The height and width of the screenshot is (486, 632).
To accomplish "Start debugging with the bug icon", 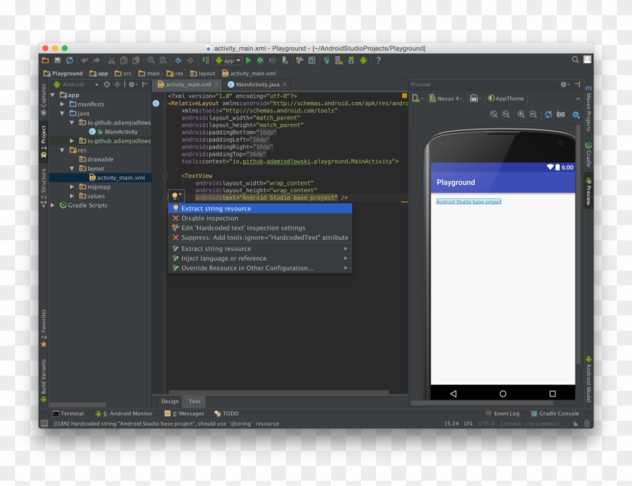I will (x=260, y=60).
